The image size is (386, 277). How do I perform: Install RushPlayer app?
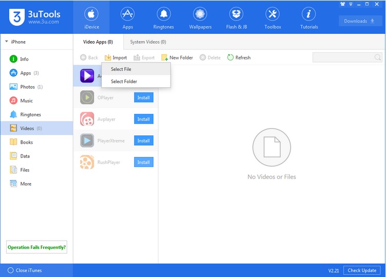tap(143, 162)
